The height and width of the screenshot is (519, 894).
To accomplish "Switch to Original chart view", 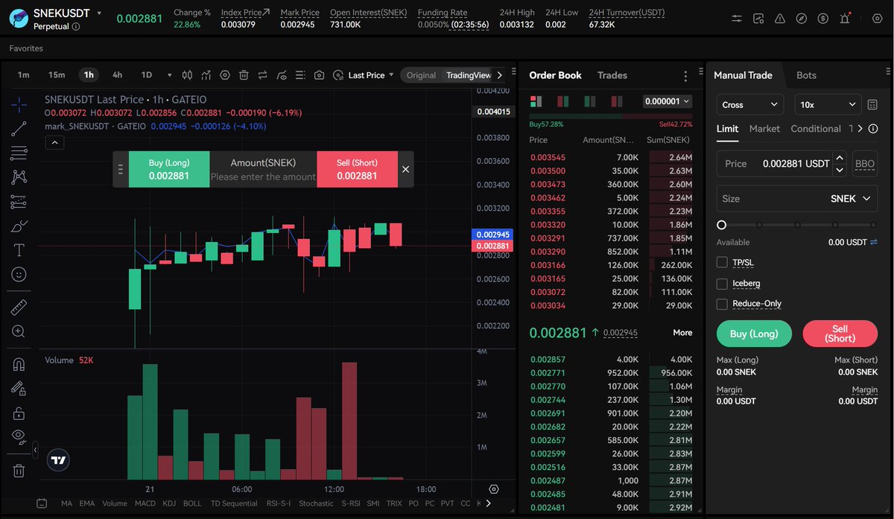I will point(421,75).
